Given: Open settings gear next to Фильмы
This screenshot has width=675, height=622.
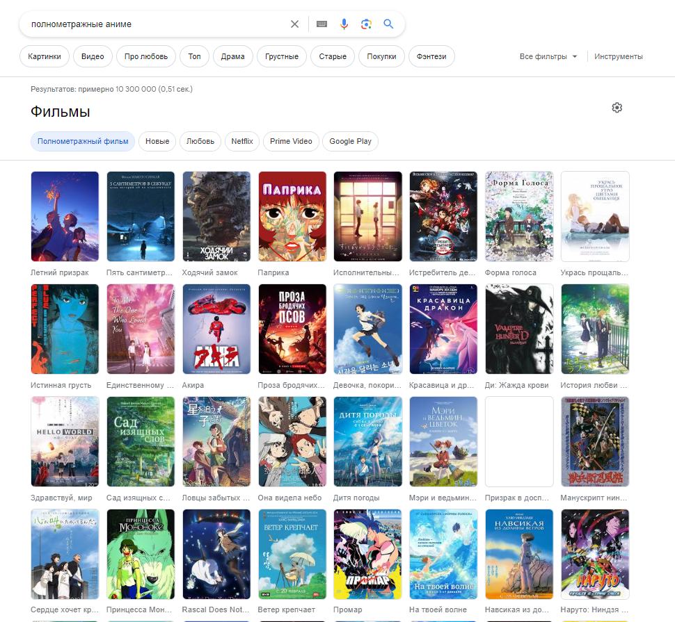Looking at the screenshot, I should [617, 108].
